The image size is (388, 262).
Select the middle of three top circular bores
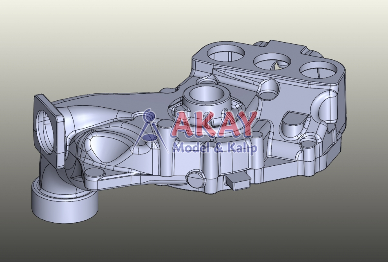point(272,61)
